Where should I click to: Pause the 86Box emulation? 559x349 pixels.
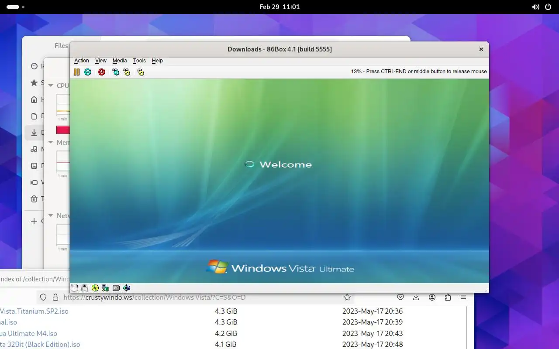(x=77, y=72)
